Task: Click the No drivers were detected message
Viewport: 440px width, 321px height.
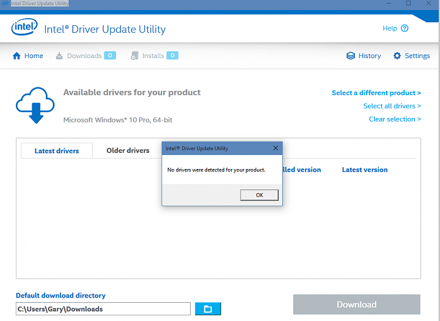Action: 216,170
